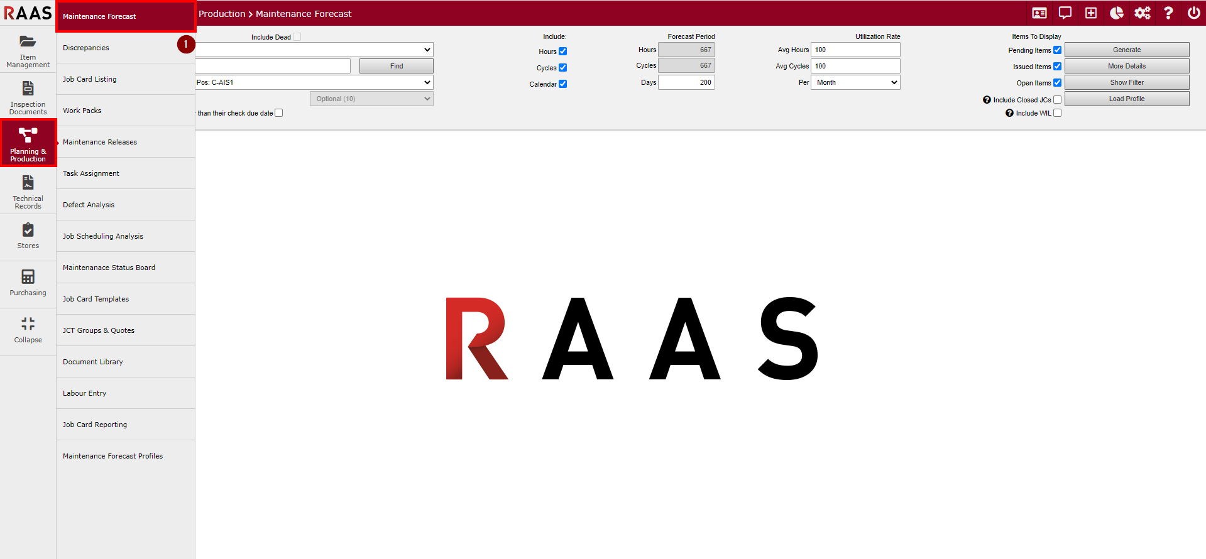
Task: Open the Optional (10) dropdown
Action: 371,99
